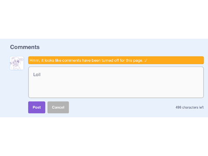
Task: Click the Comments section heading
Action: pyautogui.click(x=25, y=47)
